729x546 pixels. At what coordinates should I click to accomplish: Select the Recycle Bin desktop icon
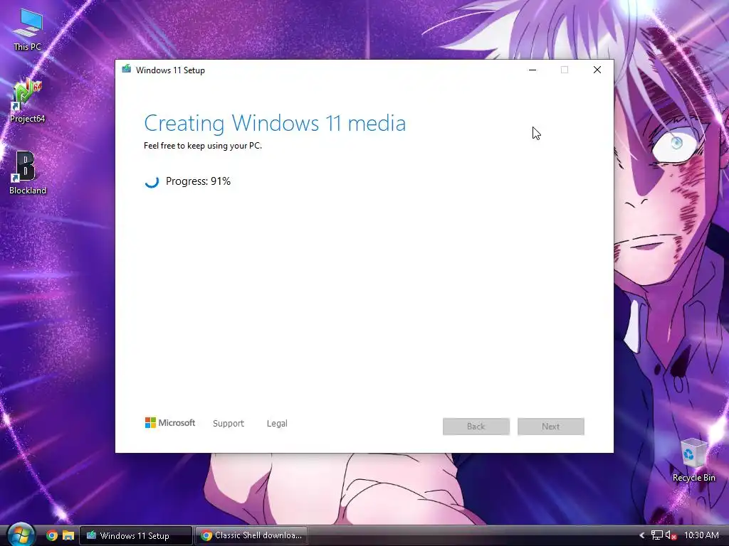click(x=693, y=460)
